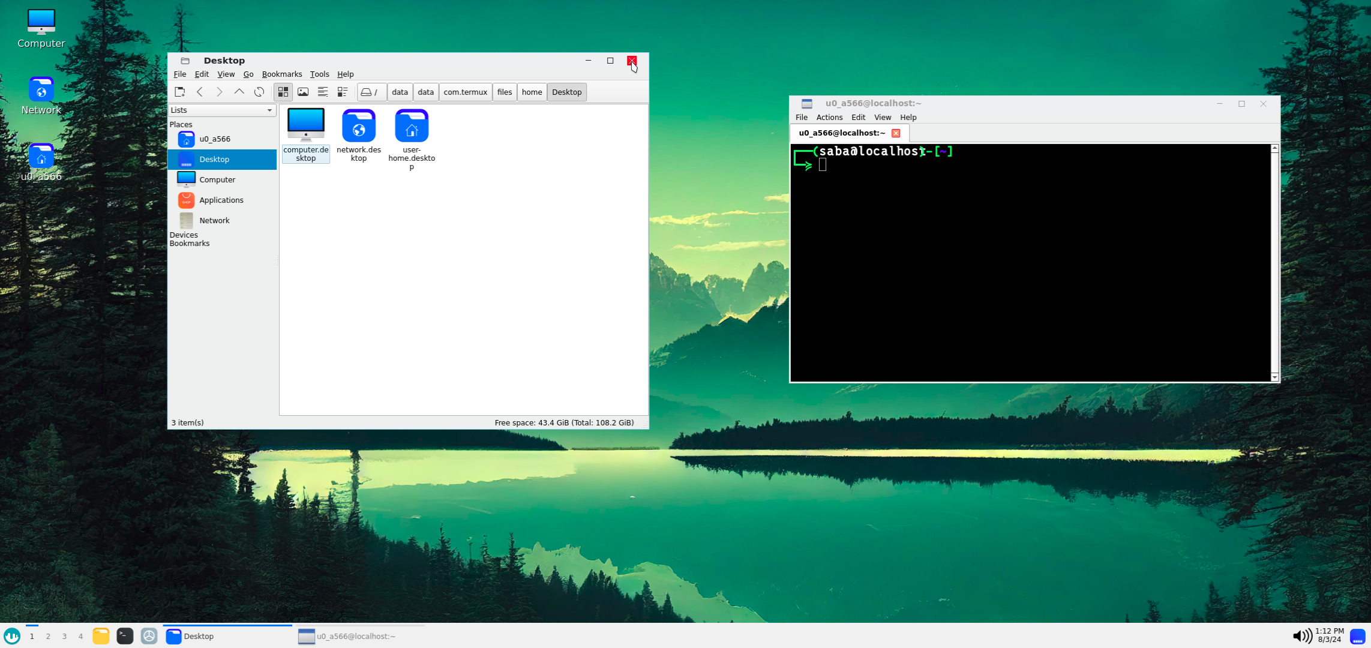Switch to thumbnail view mode
Viewport: 1371px width, 648px height.
click(x=303, y=92)
